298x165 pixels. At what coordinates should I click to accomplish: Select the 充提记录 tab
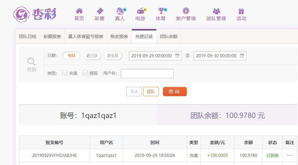click(x=144, y=36)
